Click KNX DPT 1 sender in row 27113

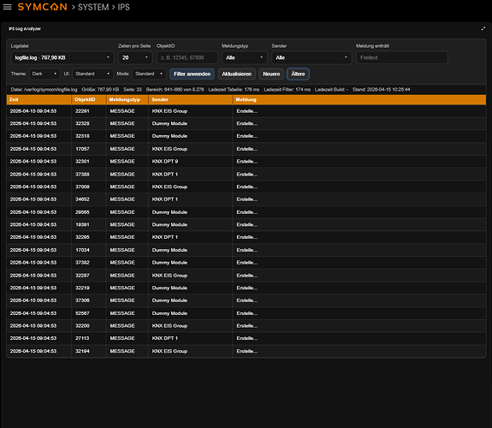pyautogui.click(x=165, y=338)
